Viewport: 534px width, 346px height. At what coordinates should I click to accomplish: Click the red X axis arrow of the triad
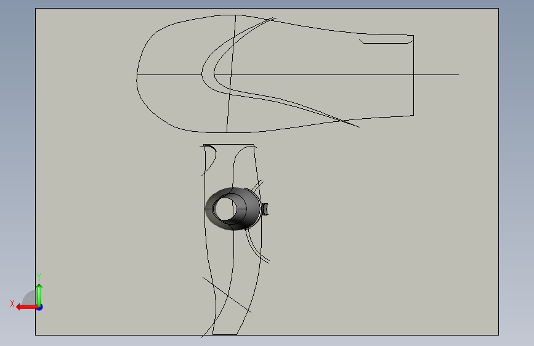[26, 307]
